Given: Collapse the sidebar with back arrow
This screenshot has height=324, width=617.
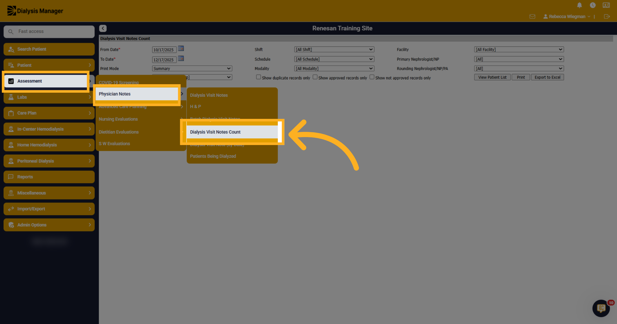Looking at the screenshot, I should (x=103, y=28).
